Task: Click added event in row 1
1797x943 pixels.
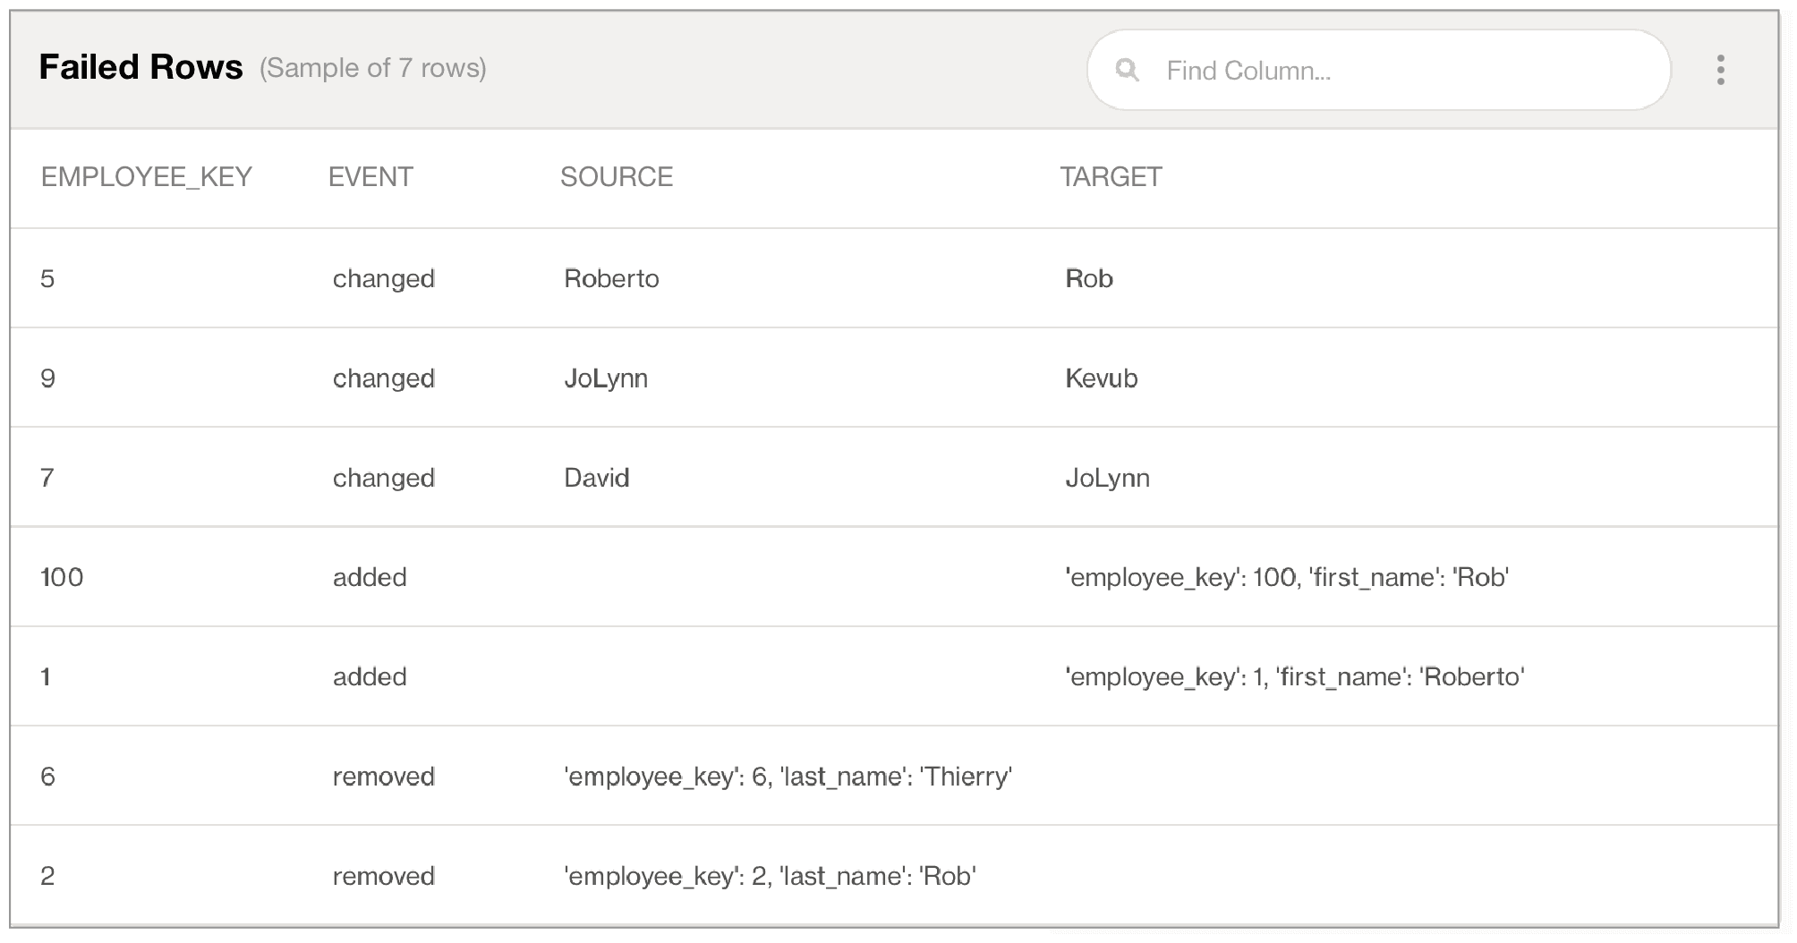Action: (370, 677)
